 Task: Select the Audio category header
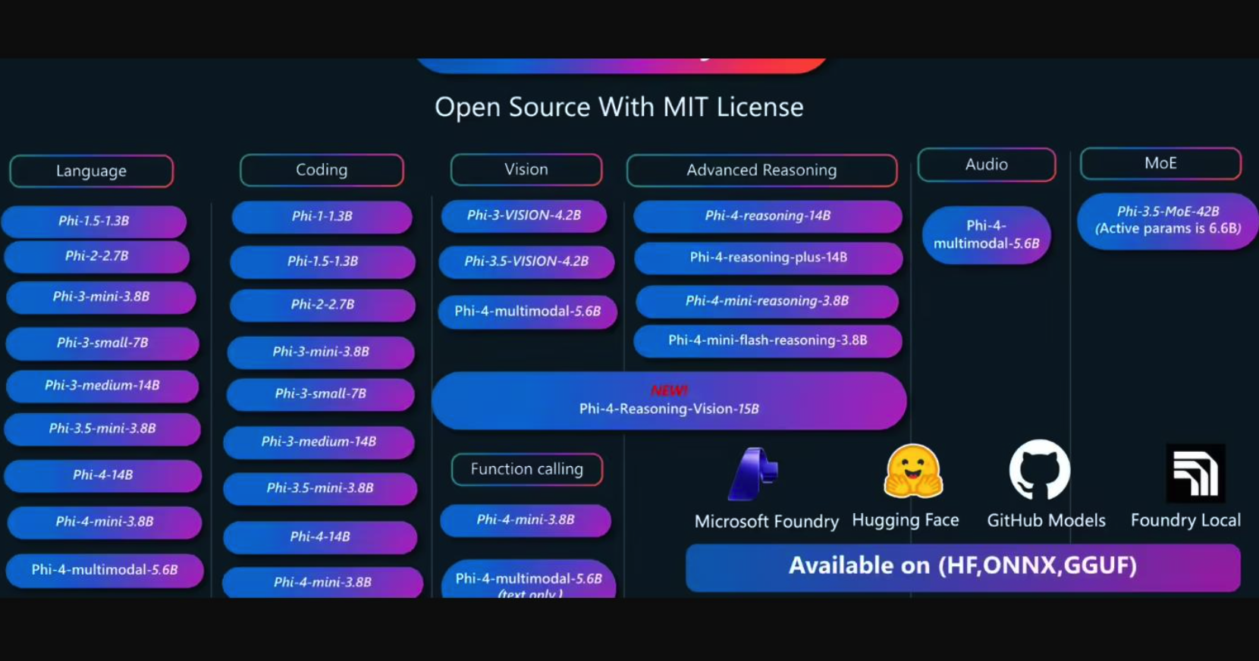(986, 164)
